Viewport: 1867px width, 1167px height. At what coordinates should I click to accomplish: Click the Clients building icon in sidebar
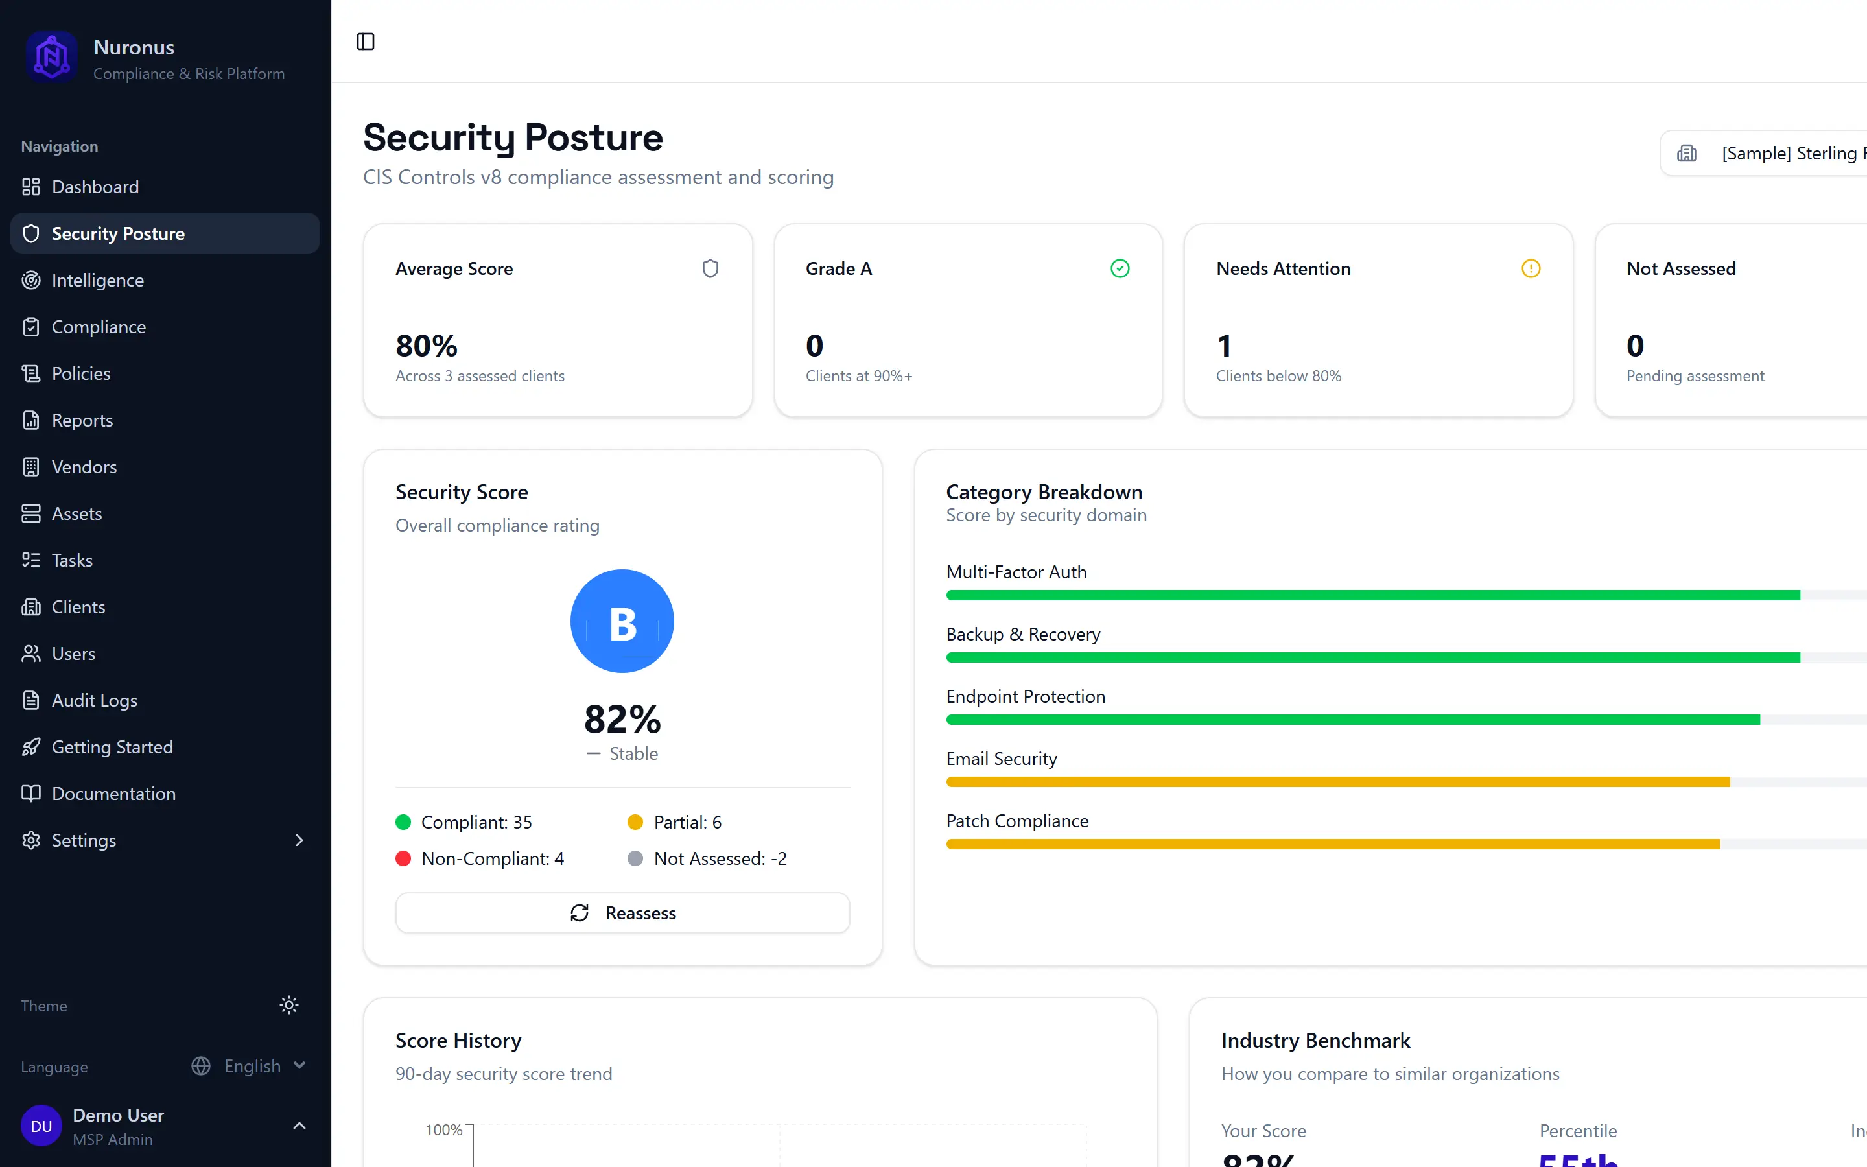(31, 607)
